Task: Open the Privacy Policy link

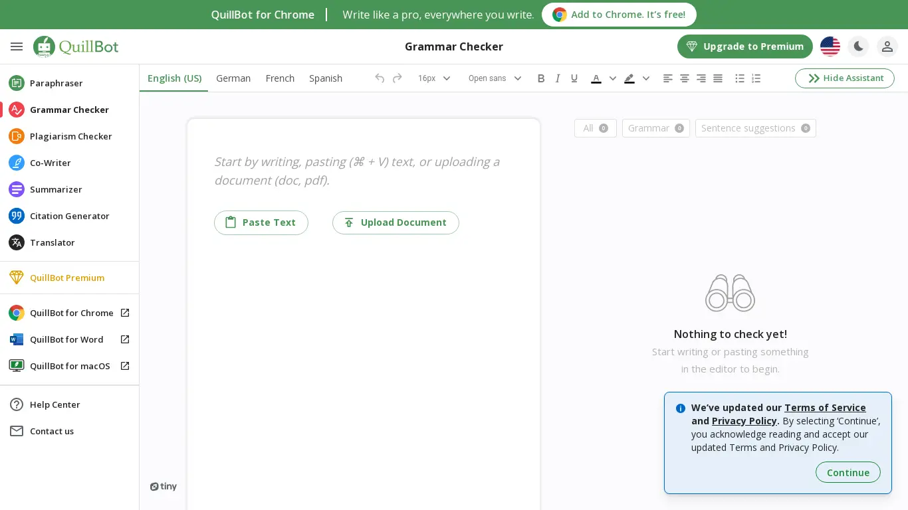Action: (x=744, y=421)
